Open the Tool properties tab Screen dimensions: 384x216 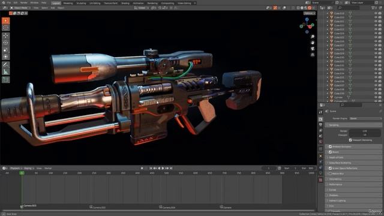tap(320, 112)
